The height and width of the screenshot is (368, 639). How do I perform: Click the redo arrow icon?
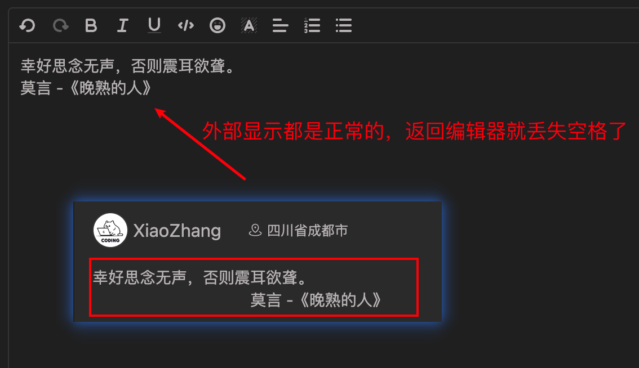(x=60, y=25)
